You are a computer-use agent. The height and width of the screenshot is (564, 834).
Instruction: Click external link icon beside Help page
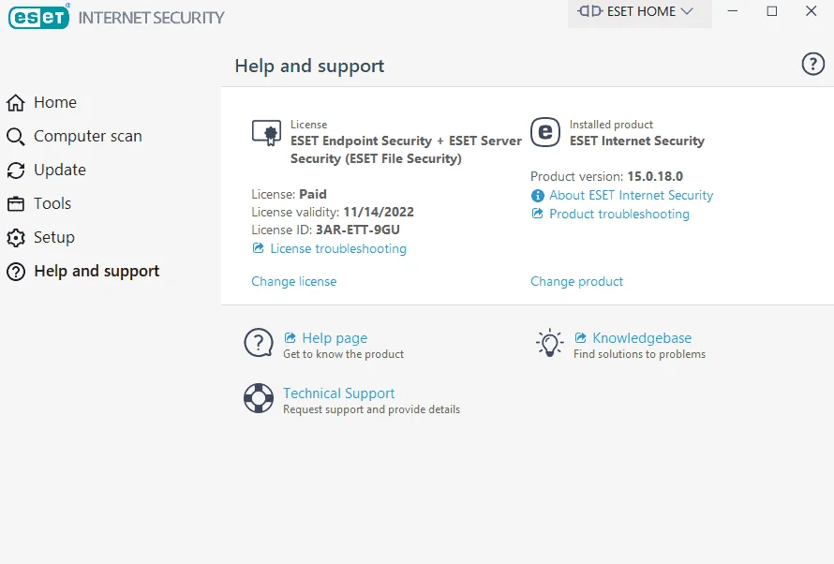290,337
